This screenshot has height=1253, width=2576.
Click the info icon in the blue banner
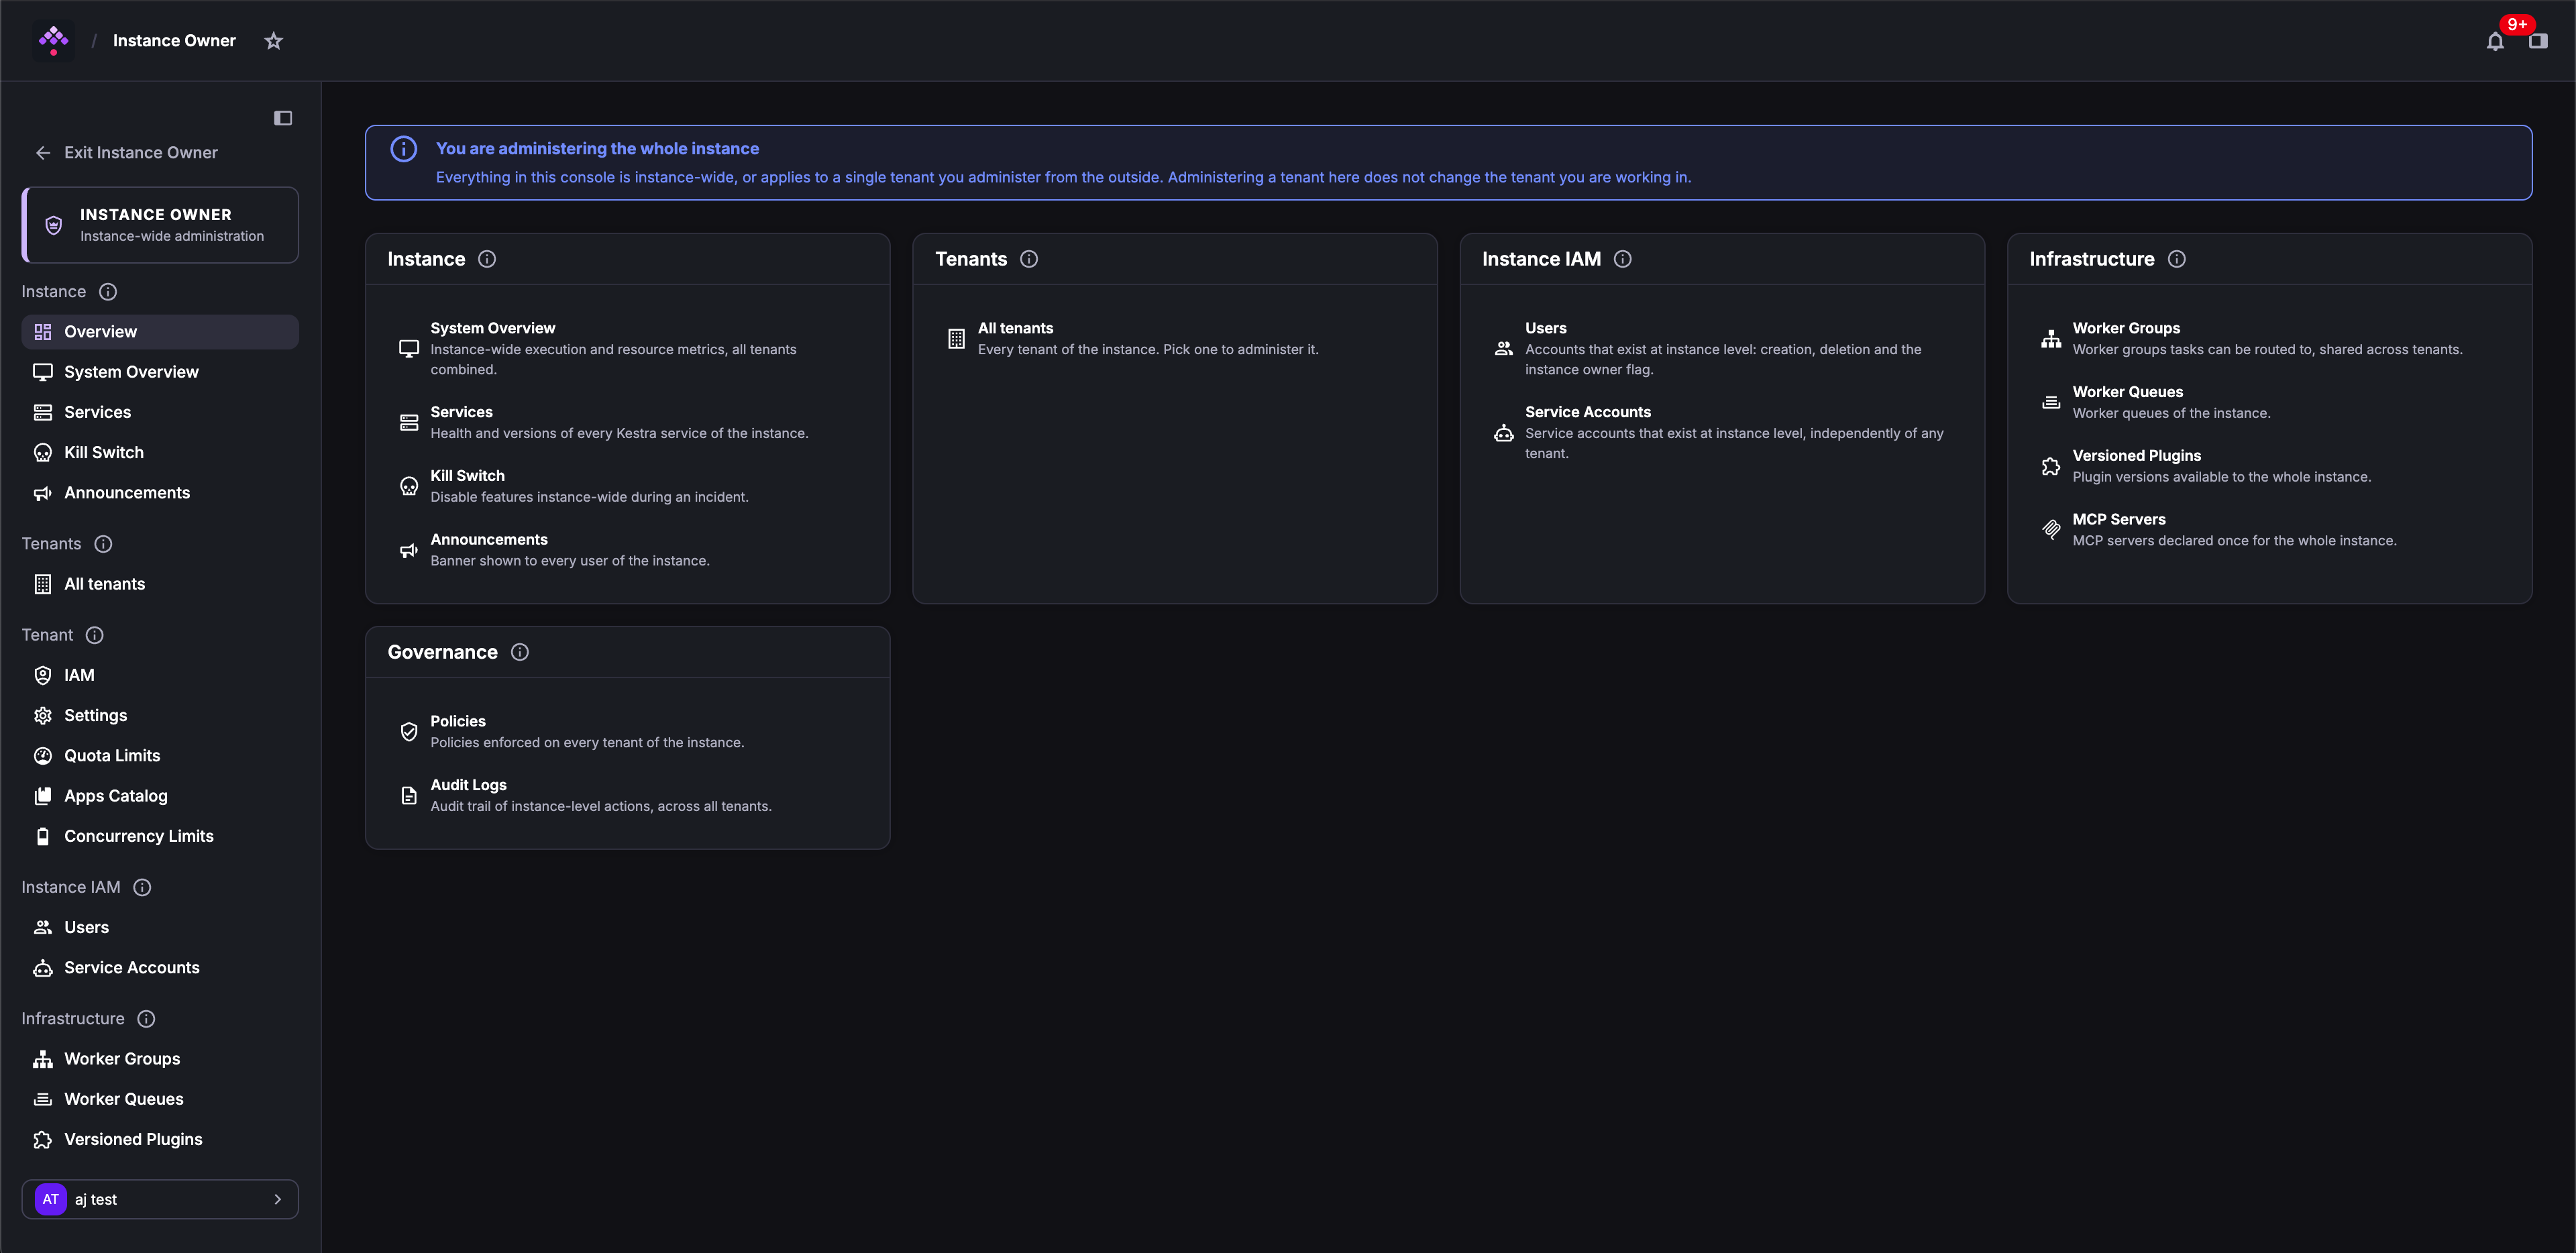point(403,149)
